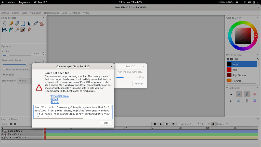Image resolution: width=261 pixels, height=147 pixels.
Task: Open the Estabilizador dropdown
Action: click(24, 81)
